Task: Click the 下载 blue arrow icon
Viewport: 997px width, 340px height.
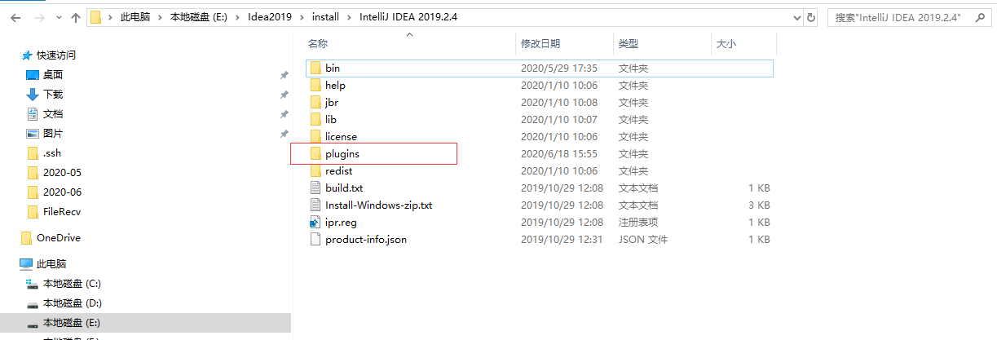Action: coord(33,94)
